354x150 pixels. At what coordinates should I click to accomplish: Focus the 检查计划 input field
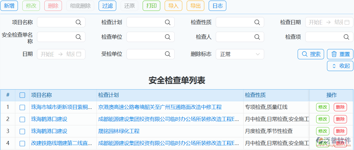pos(150,22)
